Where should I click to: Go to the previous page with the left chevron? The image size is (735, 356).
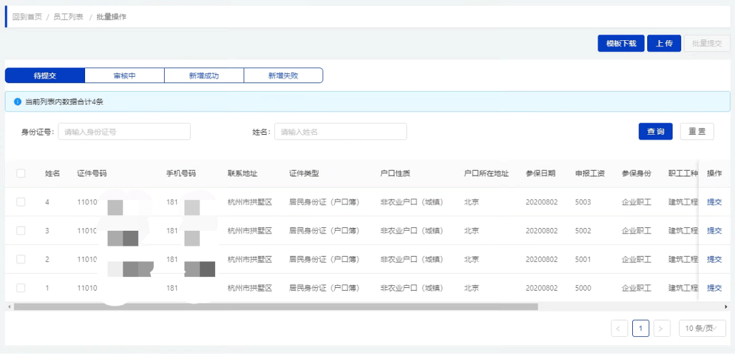[x=619, y=328]
